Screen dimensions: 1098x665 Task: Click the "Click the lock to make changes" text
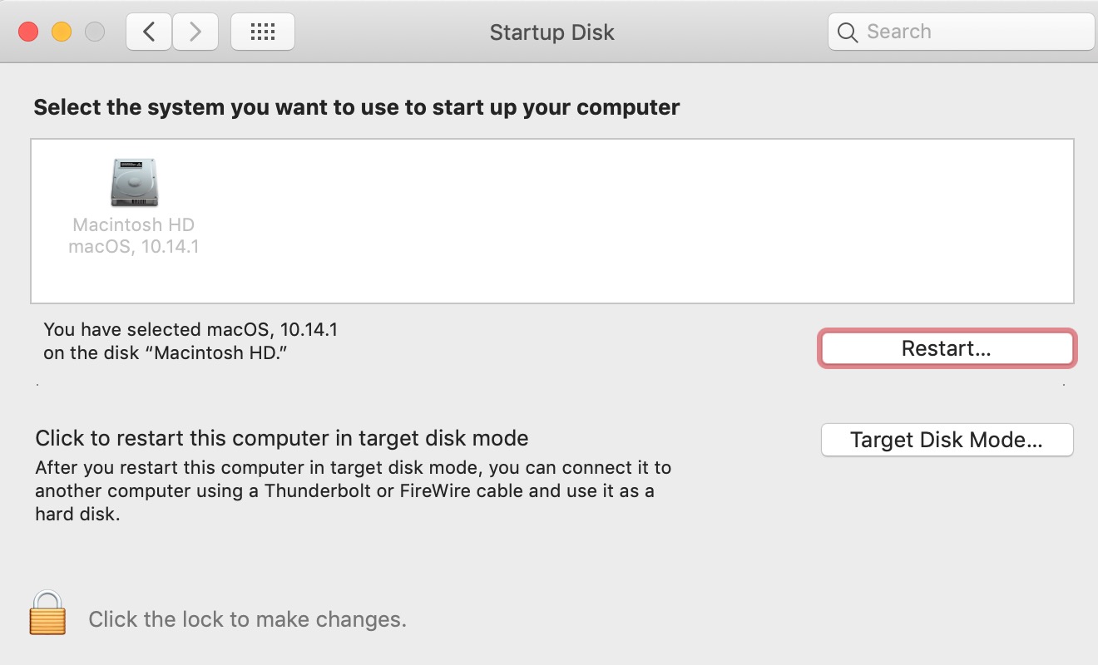(x=247, y=619)
